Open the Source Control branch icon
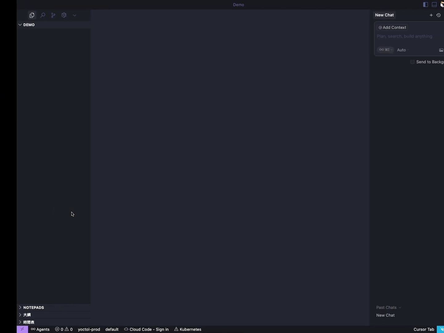The height and width of the screenshot is (333, 444). point(53,15)
